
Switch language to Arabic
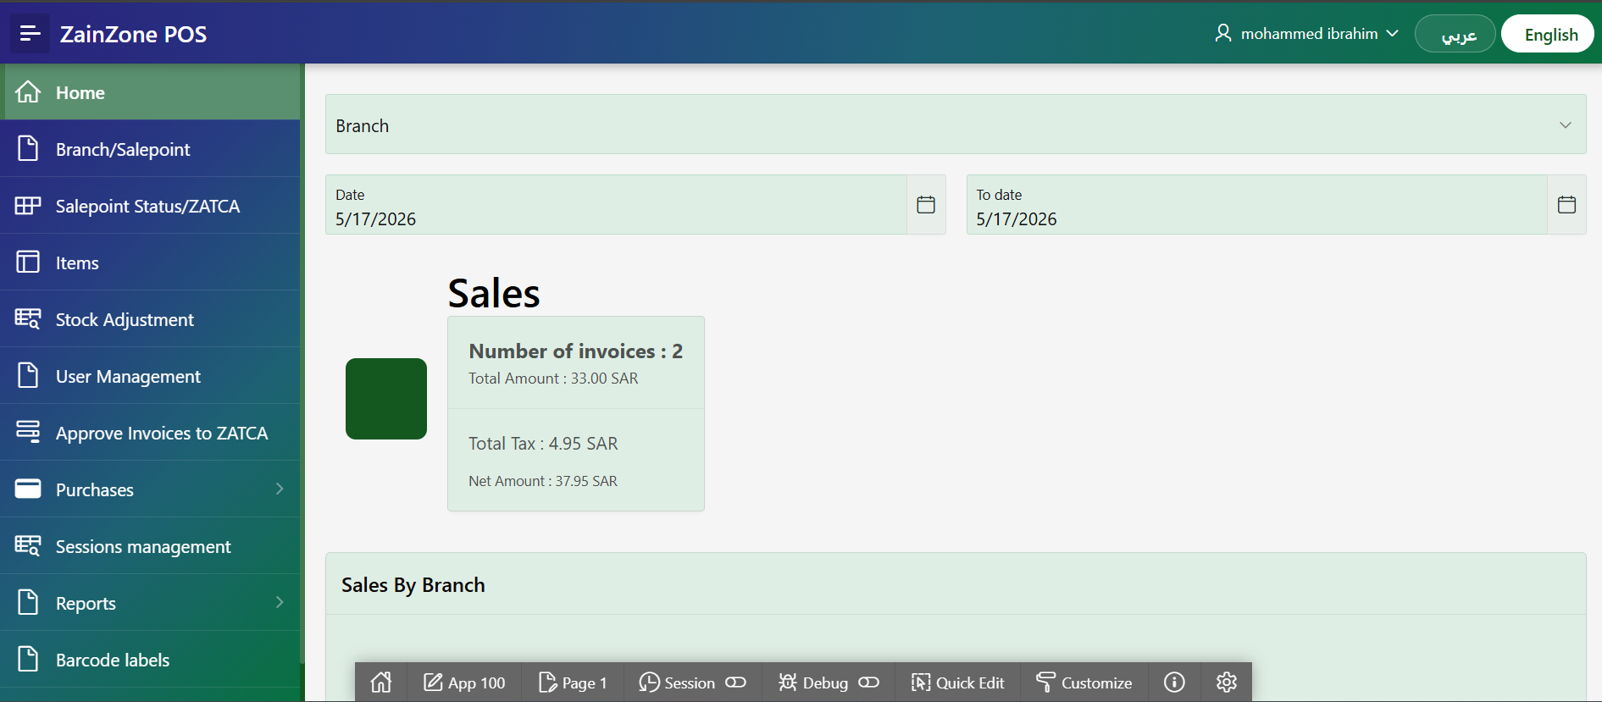pos(1455,34)
